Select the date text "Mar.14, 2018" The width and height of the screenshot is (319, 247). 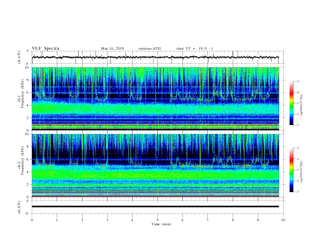click(x=112, y=48)
